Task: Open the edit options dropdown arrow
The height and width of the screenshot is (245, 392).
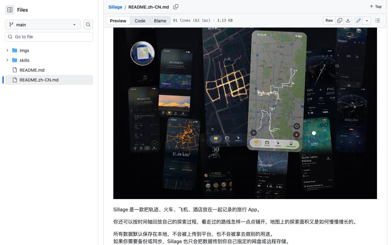Action: tap(367, 21)
